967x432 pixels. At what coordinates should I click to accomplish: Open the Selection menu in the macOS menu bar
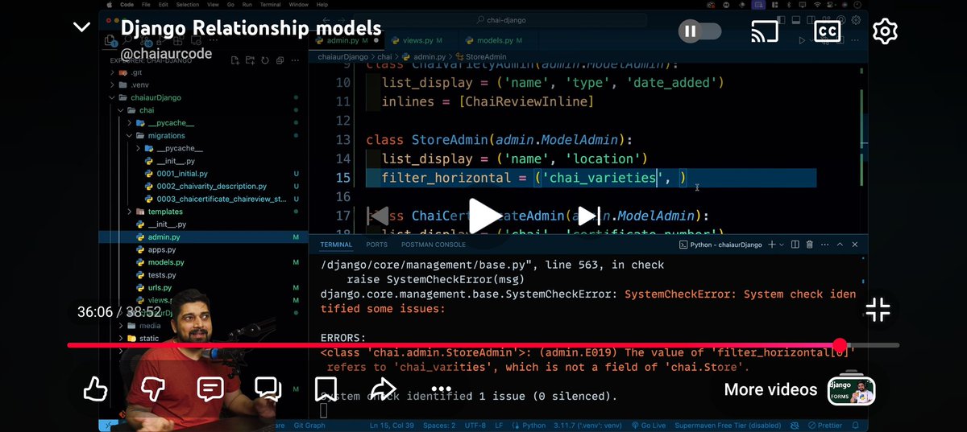pos(187,5)
